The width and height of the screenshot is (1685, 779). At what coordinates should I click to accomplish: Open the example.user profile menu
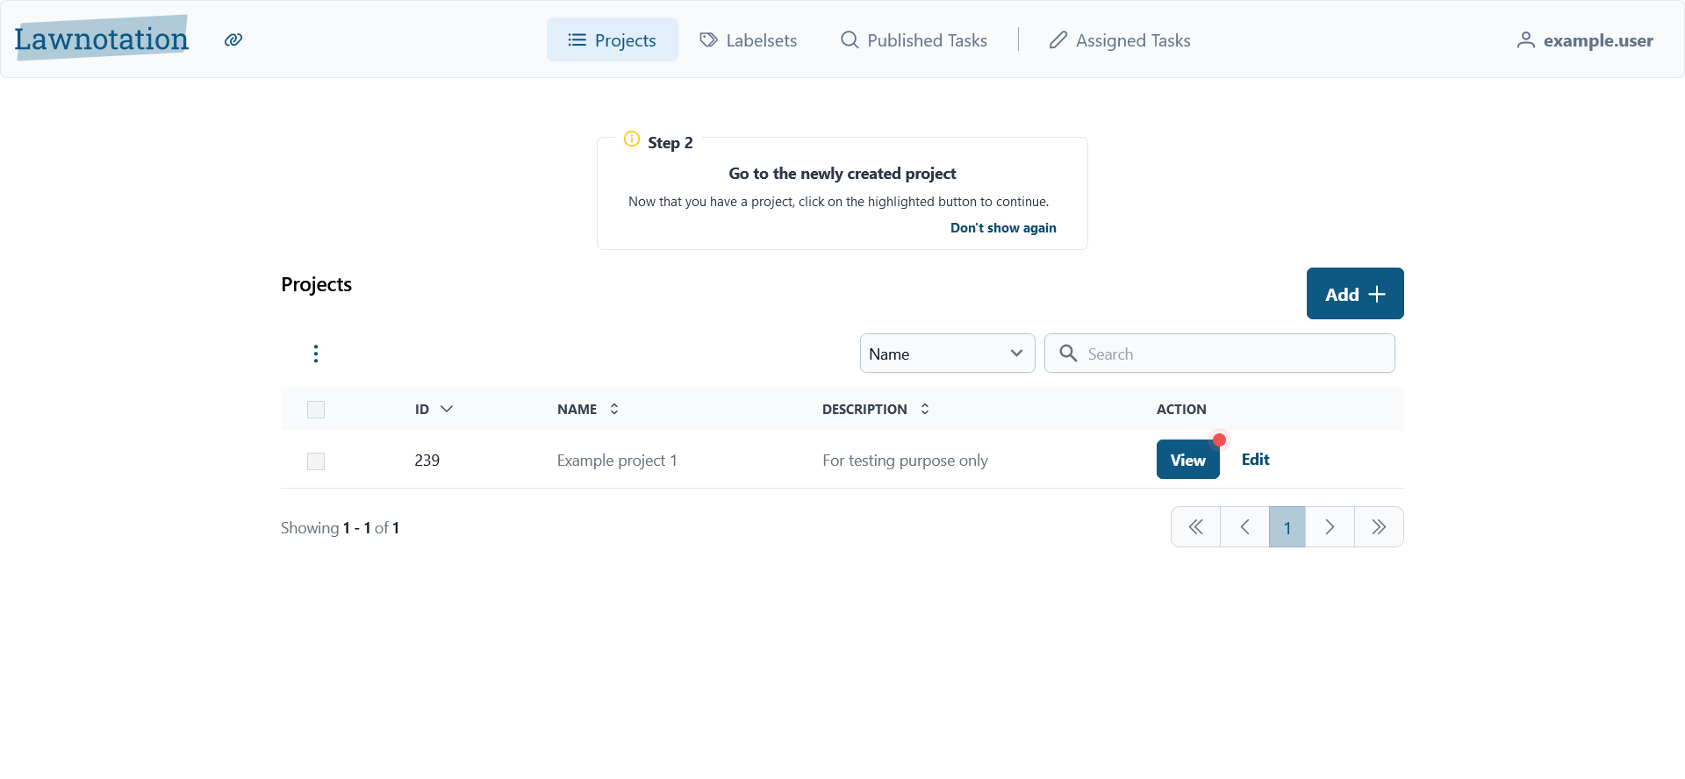point(1585,40)
